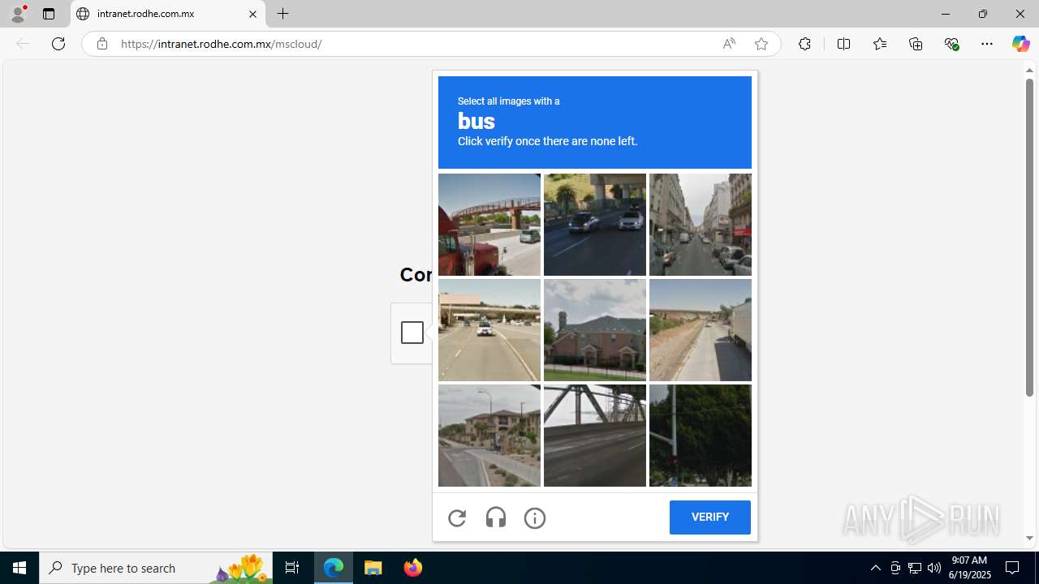Get an audio challenge via headphones icon

[x=496, y=517]
